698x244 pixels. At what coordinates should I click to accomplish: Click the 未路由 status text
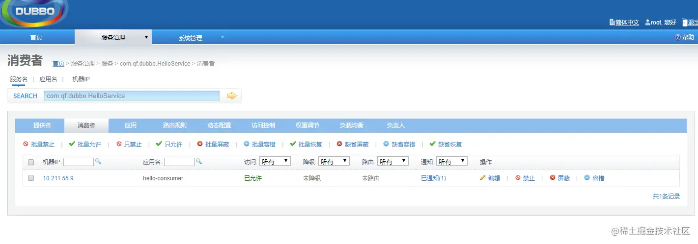pyautogui.click(x=371, y=178)
